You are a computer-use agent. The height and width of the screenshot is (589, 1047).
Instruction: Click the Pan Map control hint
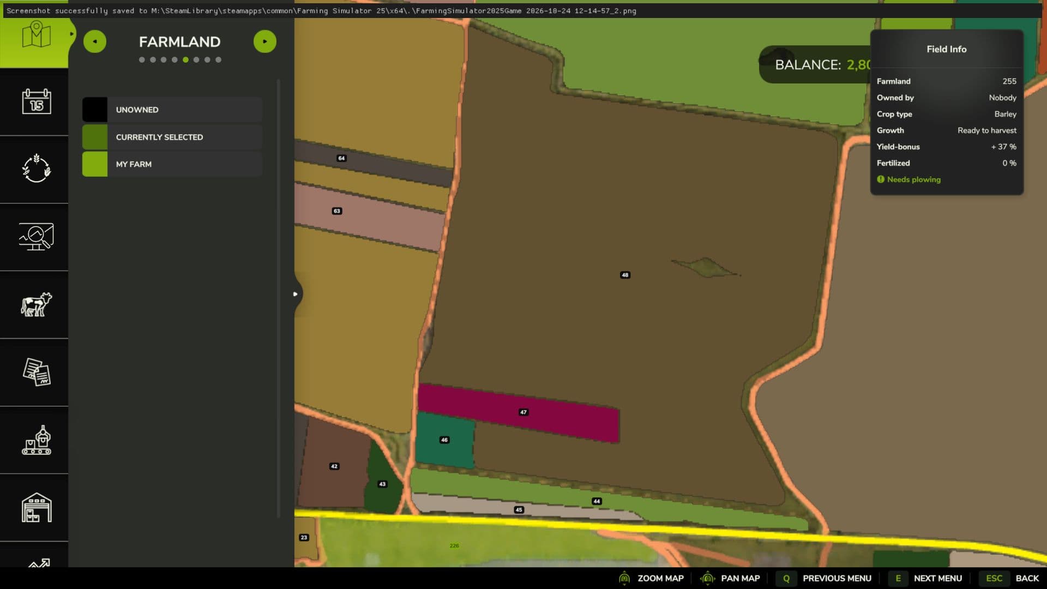730,578
